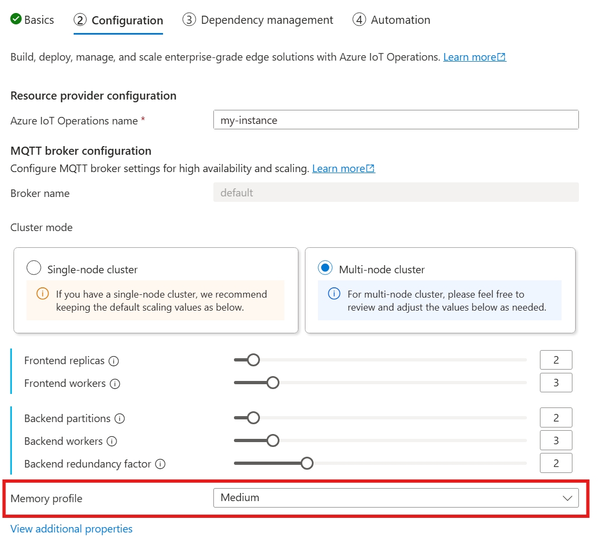
Task: Click the Azure IoT Operations name field
Action: 395,120
